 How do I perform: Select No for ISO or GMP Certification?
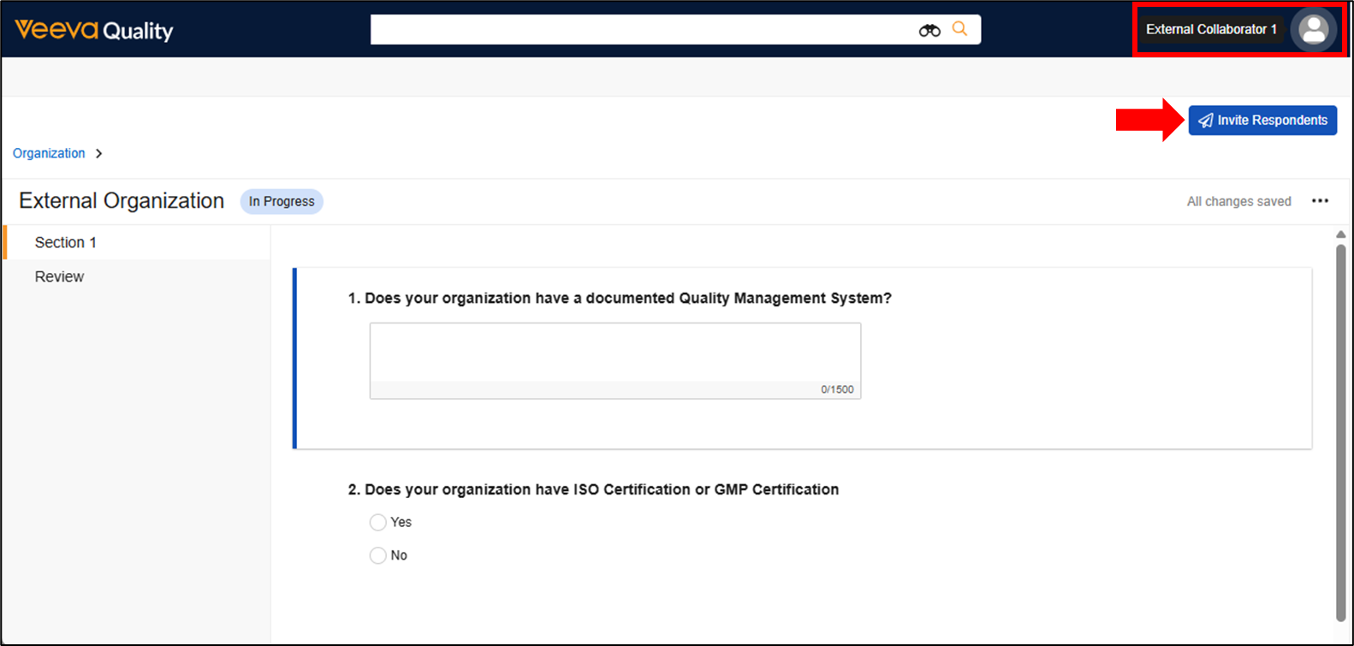coord(378,556)
